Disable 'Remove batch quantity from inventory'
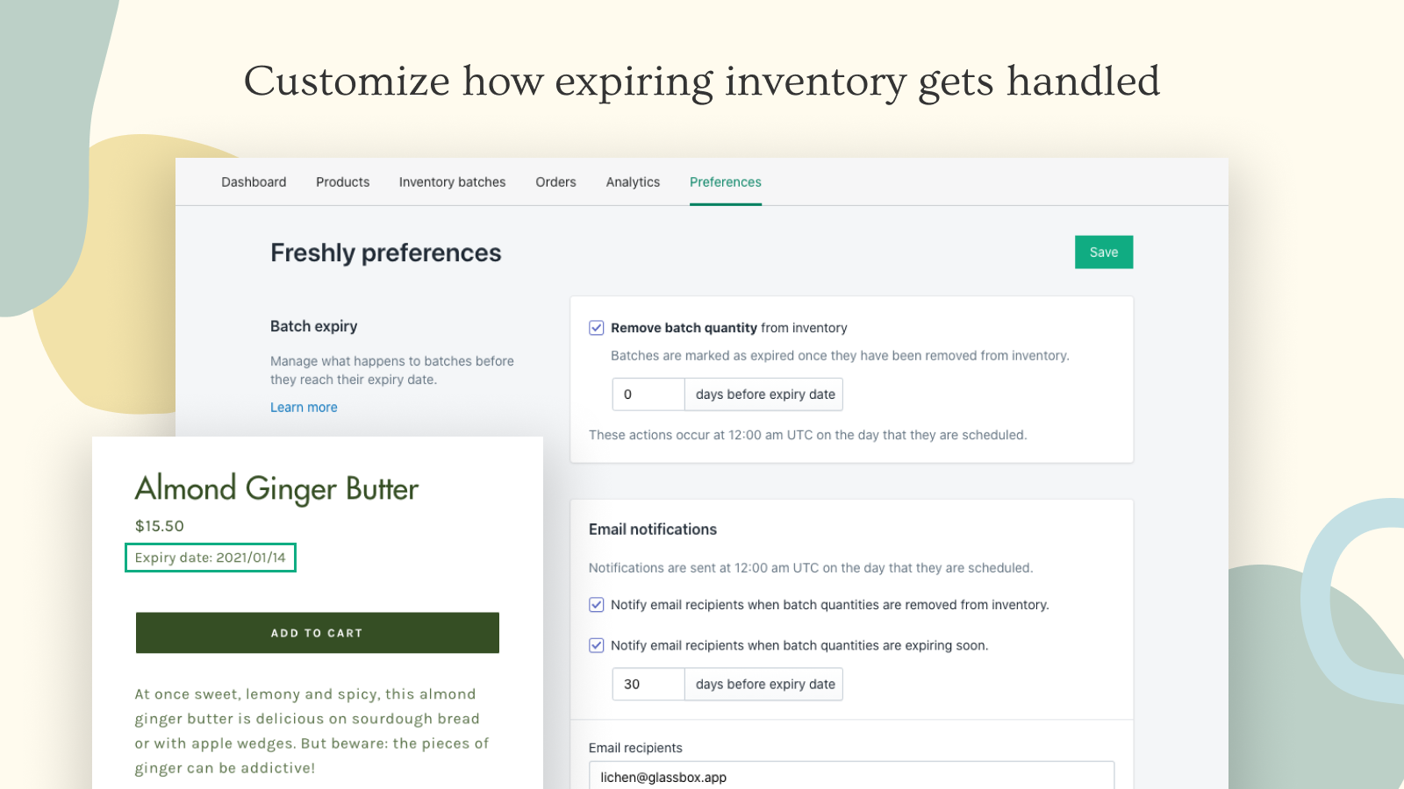Viewport: 1404px width, 789px height. point(596,327)
